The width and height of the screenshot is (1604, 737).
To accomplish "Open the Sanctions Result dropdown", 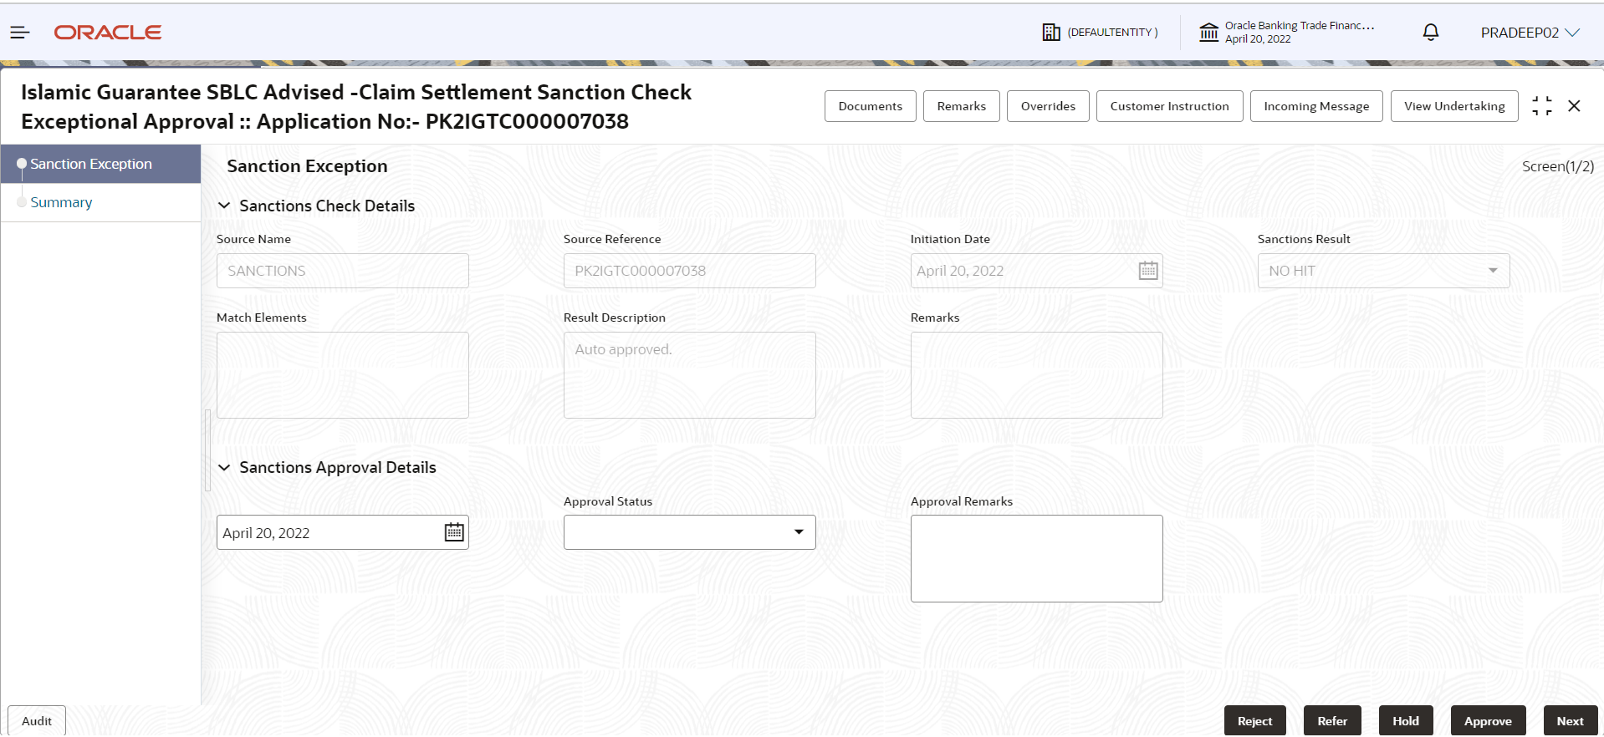I will (1384, 271).
